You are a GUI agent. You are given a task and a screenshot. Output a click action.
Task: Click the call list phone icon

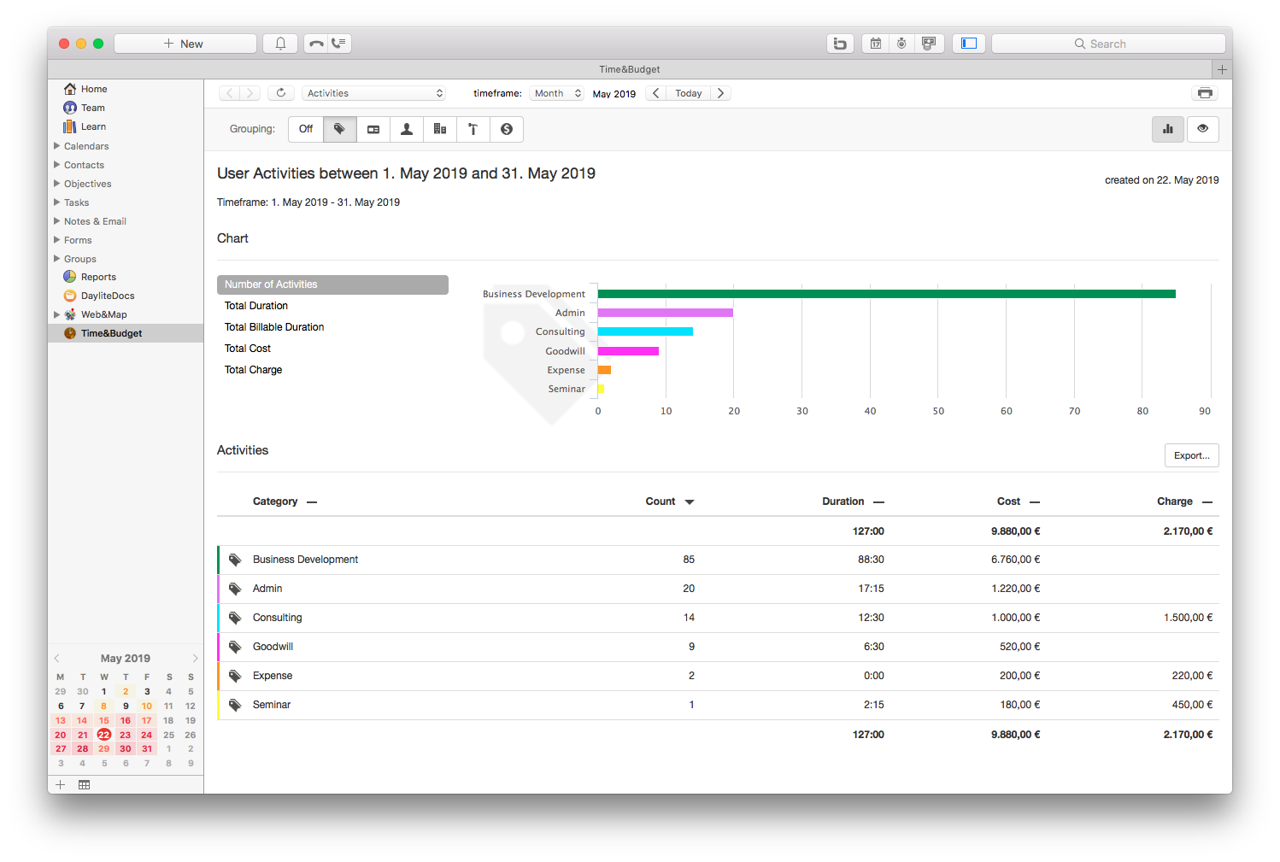click(339, 44)
